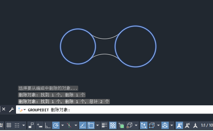
Task: Click the infer constraints icon
Action: point(31,125)
